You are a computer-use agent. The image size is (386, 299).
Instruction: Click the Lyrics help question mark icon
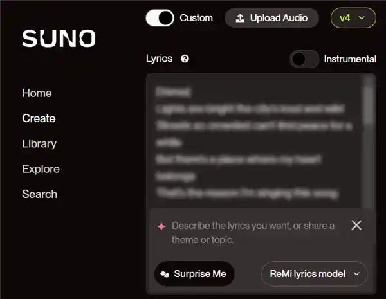click(x=185, y=59)
